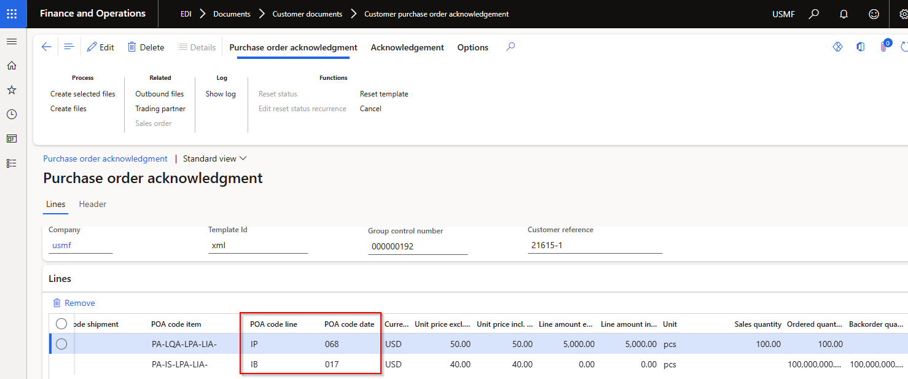Screen dimensions: 908x379
Task: Open the Acknowledgement ribbon tab
Action: pyautogui.click(x=407, y=47)
